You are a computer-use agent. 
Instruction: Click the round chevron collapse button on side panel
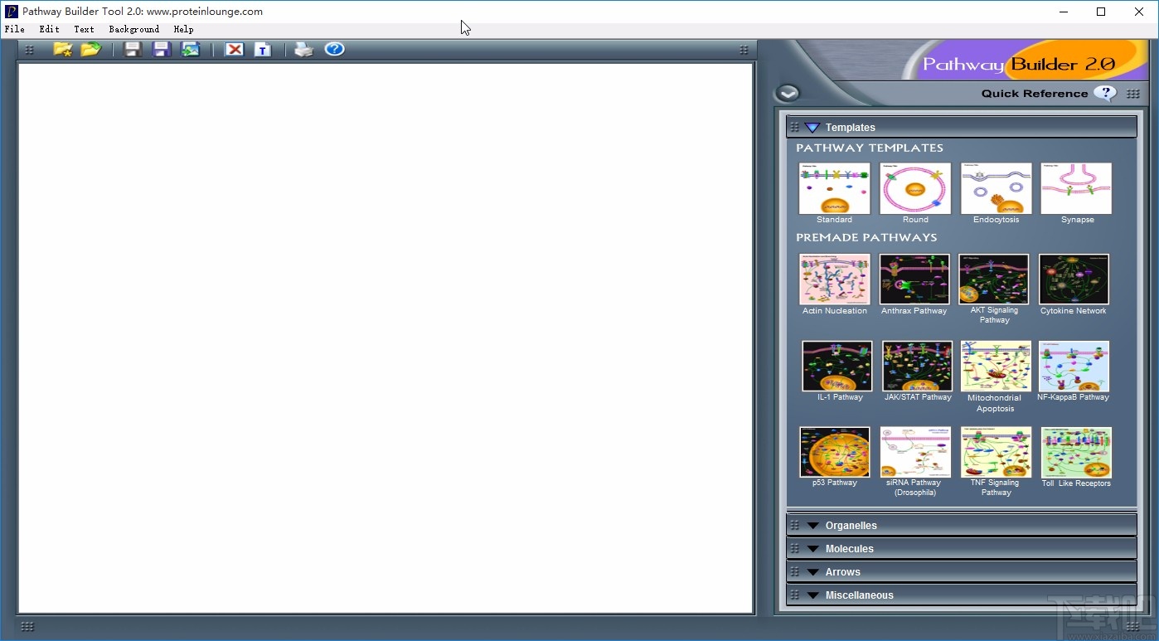787,94
